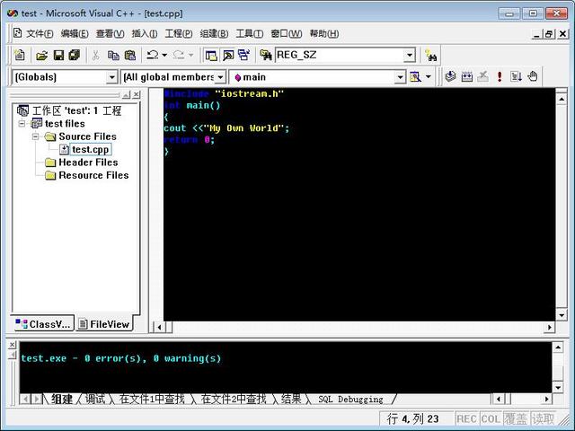
Task: Toggle the Output window icon
Action: (228, 56)
